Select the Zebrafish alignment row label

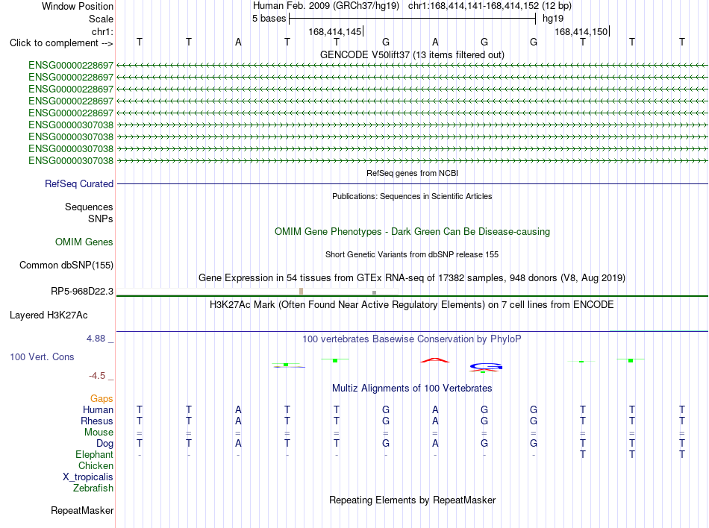coord(93,488)
